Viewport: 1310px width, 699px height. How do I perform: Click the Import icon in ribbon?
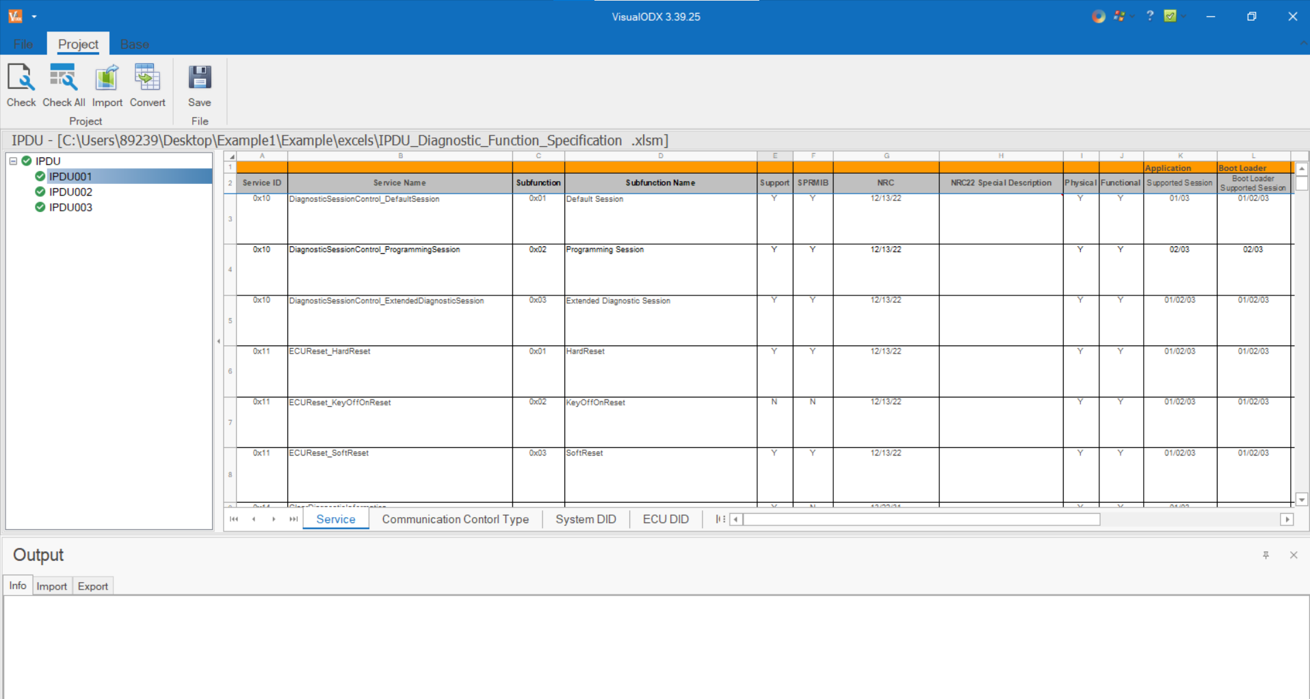point(107,77)
